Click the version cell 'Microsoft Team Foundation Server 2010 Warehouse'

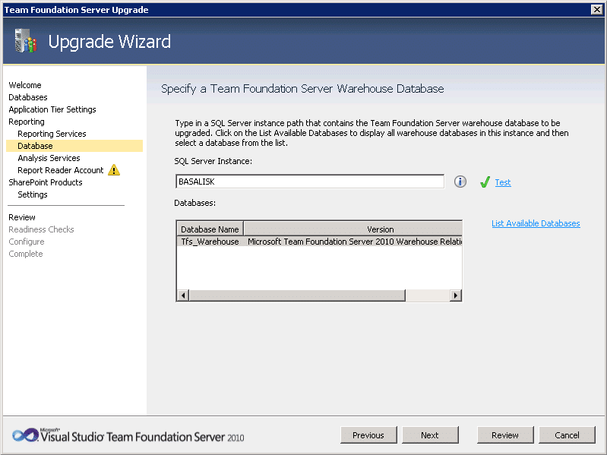tap(355, 242)
